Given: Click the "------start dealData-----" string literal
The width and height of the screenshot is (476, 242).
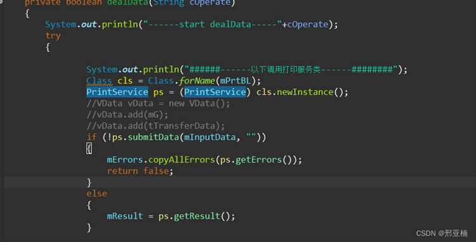Looking at the screenshot, I should pyautogui.click(x=212, y=25).
